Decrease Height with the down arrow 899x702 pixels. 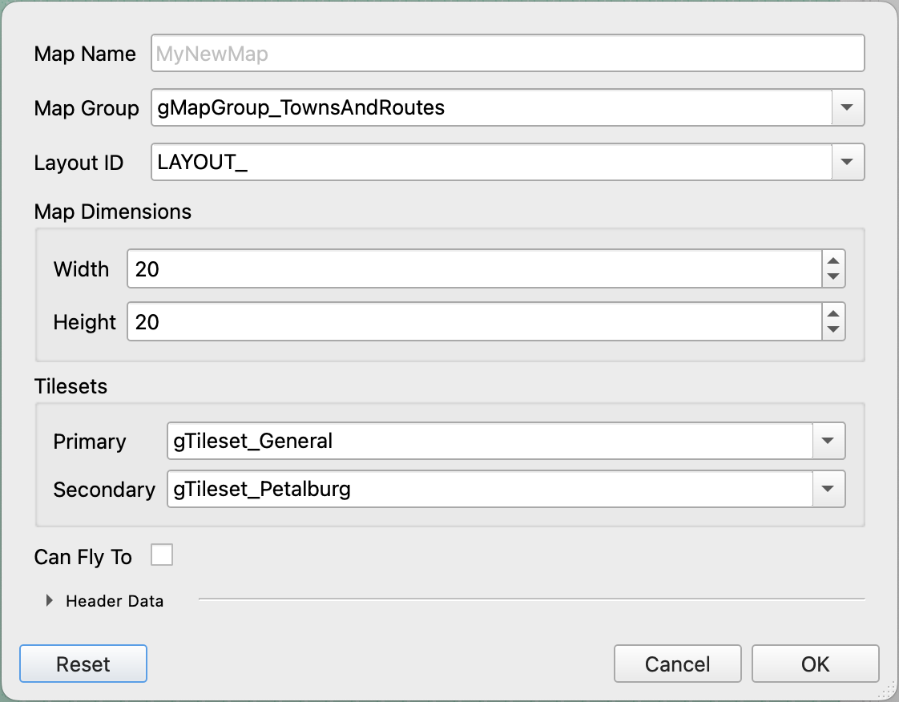click(833, 330)
